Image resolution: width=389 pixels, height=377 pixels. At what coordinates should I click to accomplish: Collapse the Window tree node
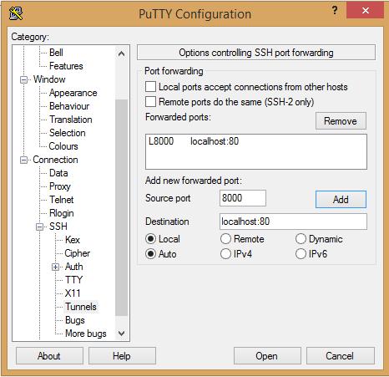[x=24, y=79]
